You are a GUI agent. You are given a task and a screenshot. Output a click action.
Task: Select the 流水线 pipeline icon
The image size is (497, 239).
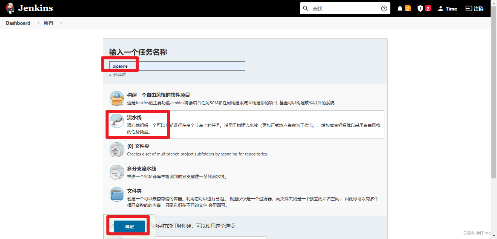coord(117,121)
